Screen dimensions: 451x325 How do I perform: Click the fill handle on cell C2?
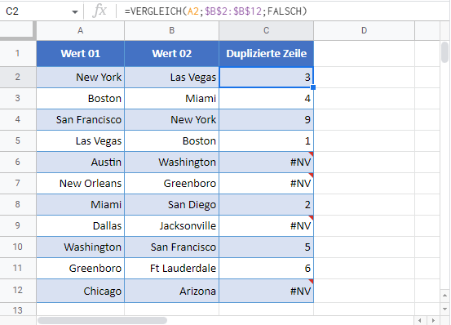pyautogui.click(x=313, y=87)
